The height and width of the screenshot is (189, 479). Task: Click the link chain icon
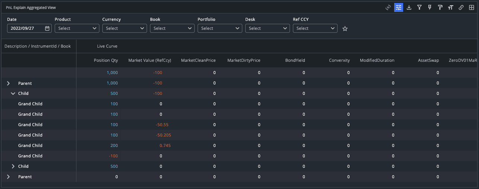pyautogui.click(x=461, y=7)
